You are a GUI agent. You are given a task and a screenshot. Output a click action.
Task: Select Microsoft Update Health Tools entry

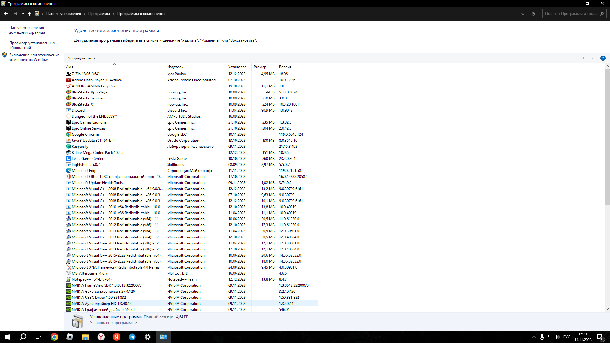[x=191, y=183]
